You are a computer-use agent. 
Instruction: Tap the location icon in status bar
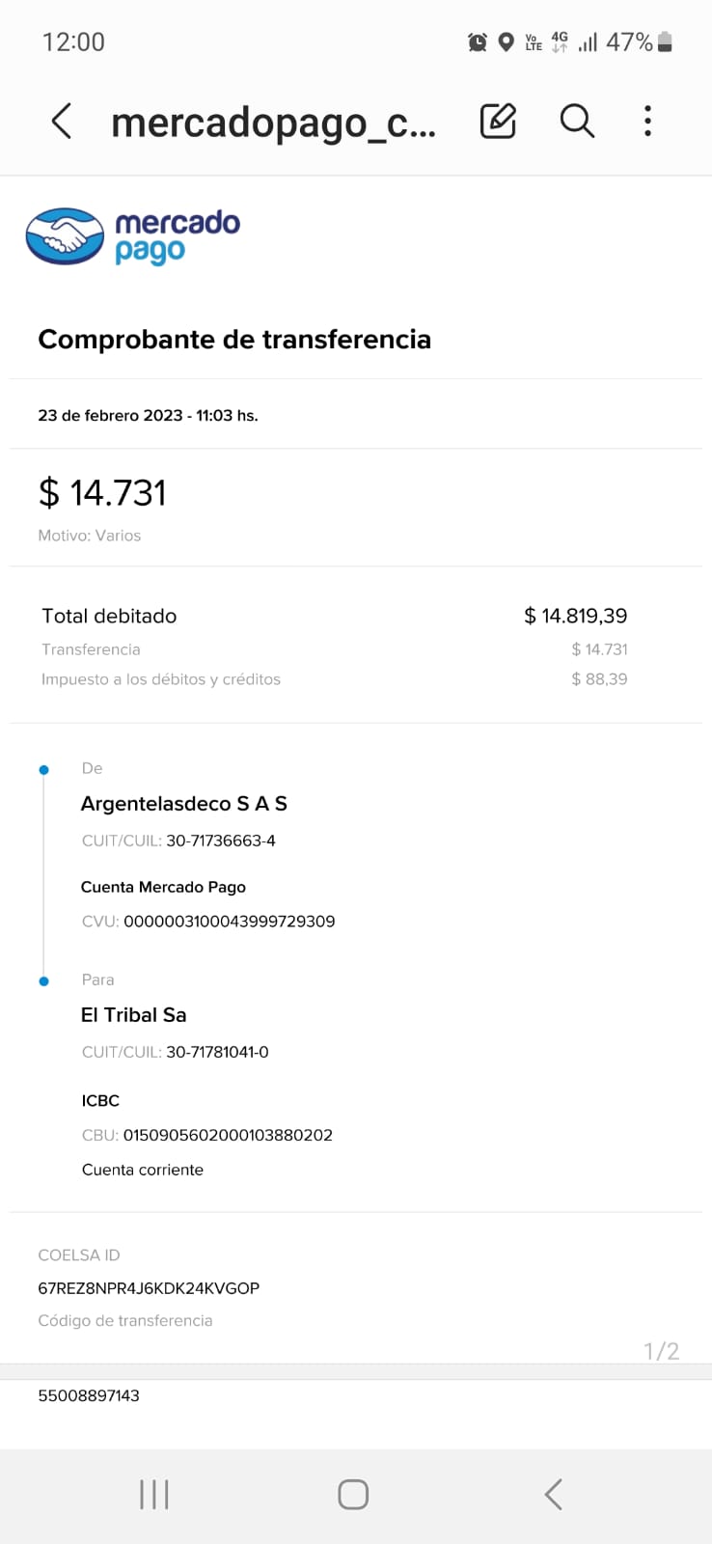(x=506, y=42)
